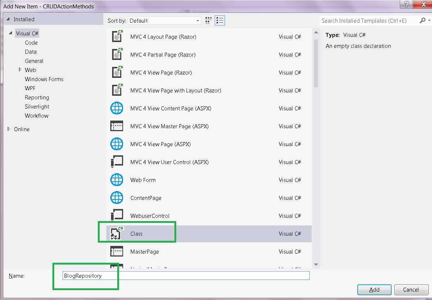
Task: Select the MVC 4 Layout Page (Razor) template icon
Action: (x=117, y=37)
